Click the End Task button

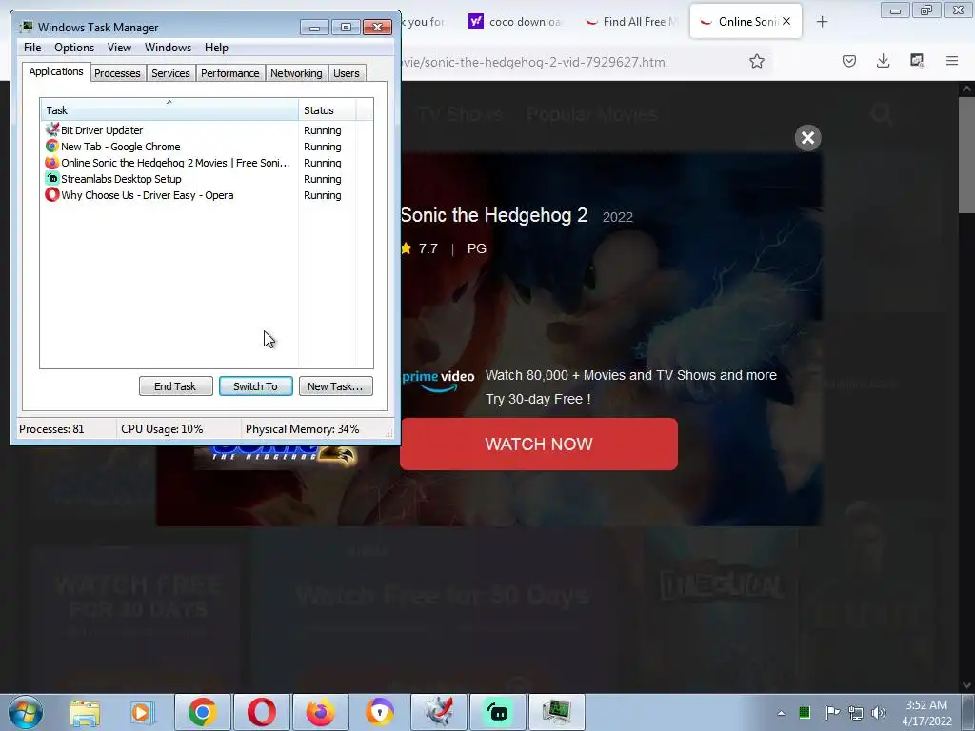coord(175,386)
